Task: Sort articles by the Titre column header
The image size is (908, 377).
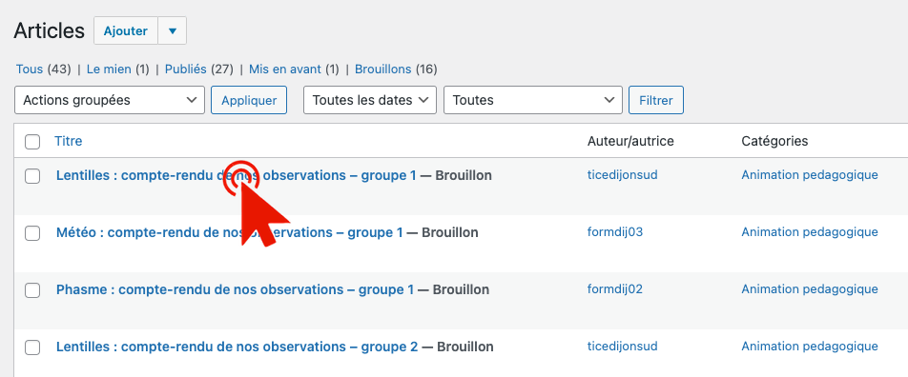Action: pyautogui.click(x=69, y=141)
